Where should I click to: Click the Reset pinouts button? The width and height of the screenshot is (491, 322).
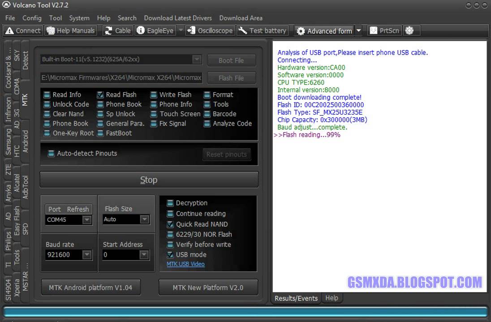coord(227,154)
